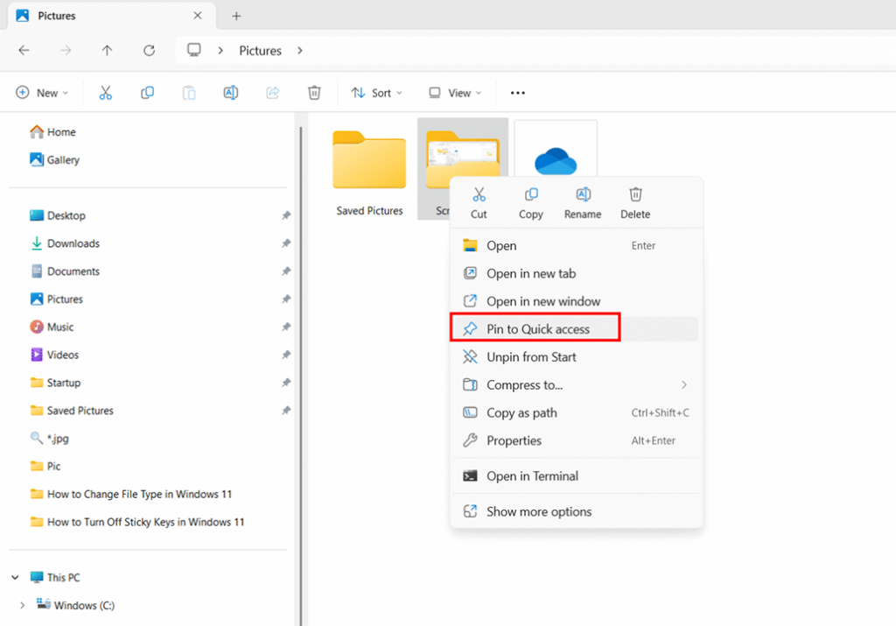Click the Share icon in the toolbar
Screen dimensions: 896x626
click(273, 93)
